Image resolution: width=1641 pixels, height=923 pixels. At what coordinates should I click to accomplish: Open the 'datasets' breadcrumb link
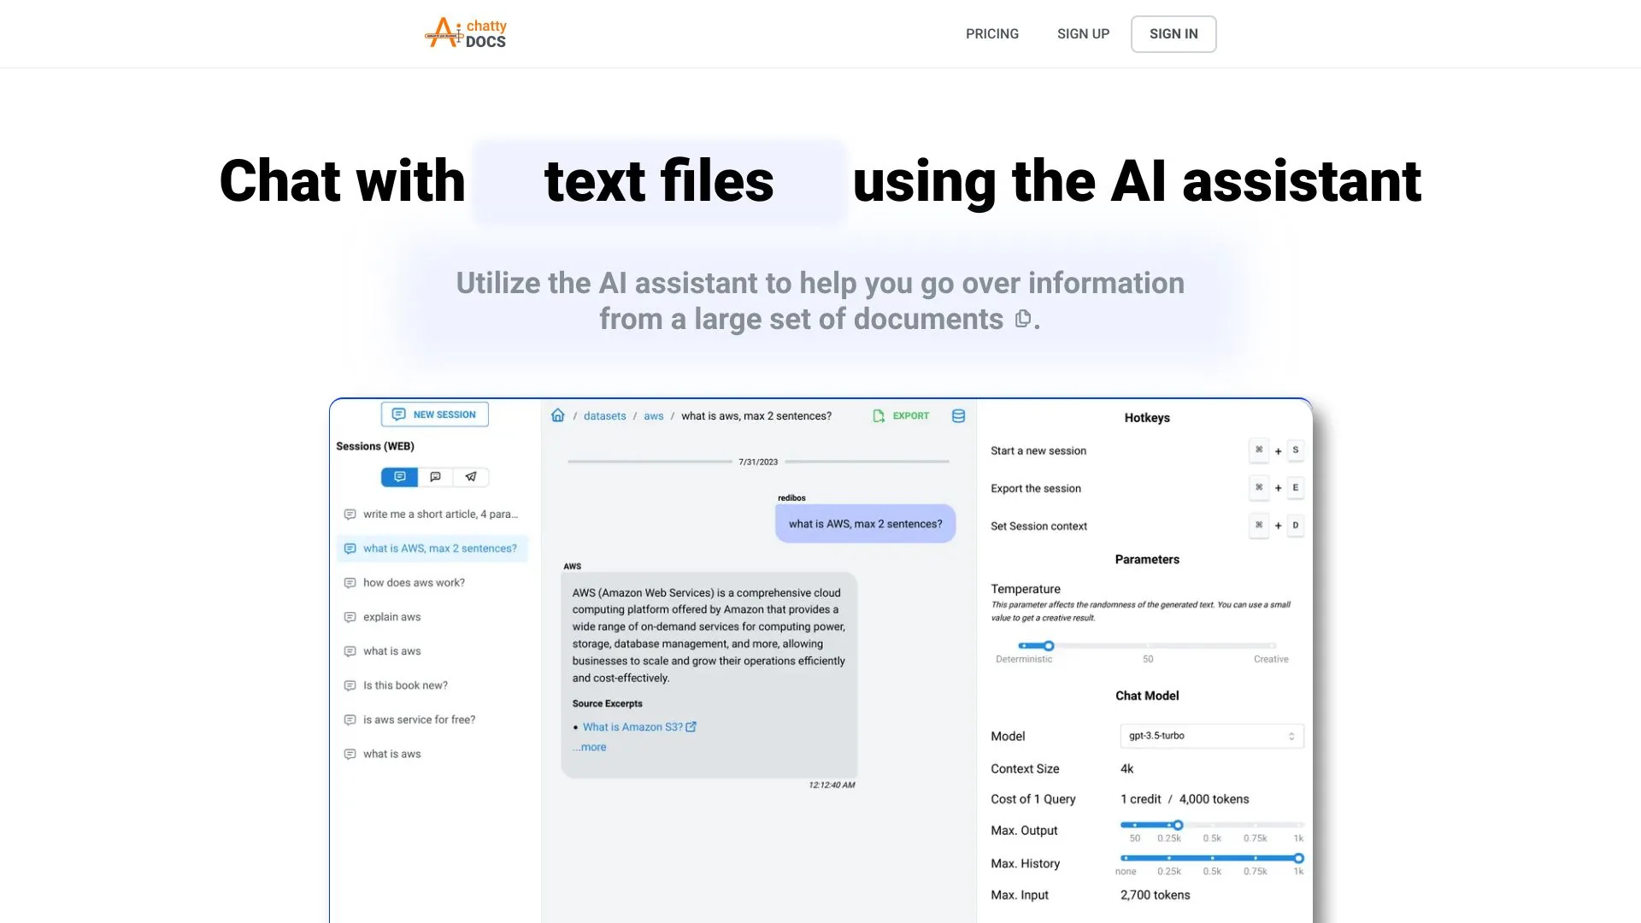(604, 416)
